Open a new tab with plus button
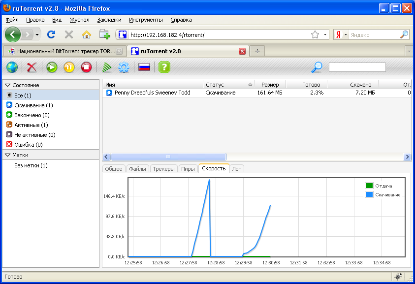This screenshot has width=415, height=284. click(x=257, y=51)
